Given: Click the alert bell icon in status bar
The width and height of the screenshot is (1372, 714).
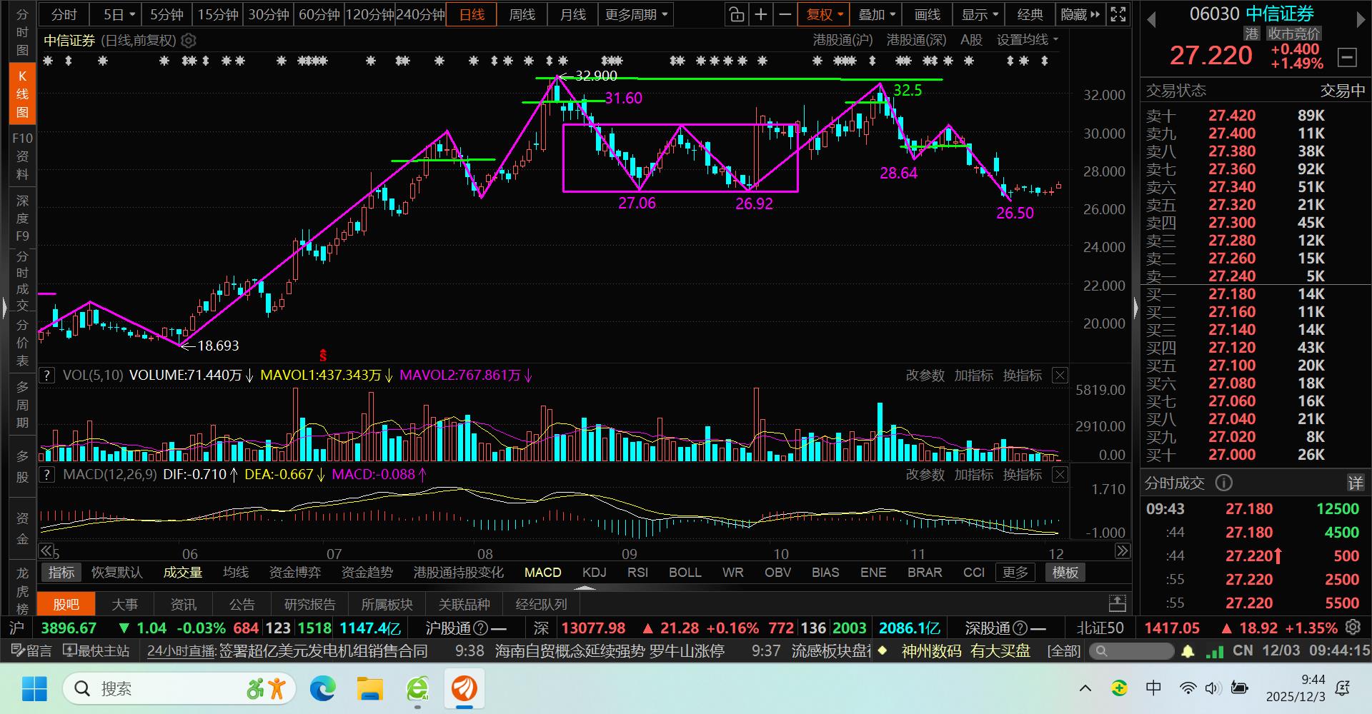Looking at the screenshot, I should pos(1188,651).
